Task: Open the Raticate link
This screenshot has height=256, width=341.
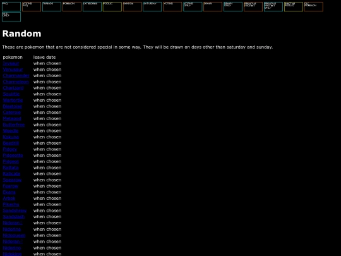Action: (x=11, y=174)
